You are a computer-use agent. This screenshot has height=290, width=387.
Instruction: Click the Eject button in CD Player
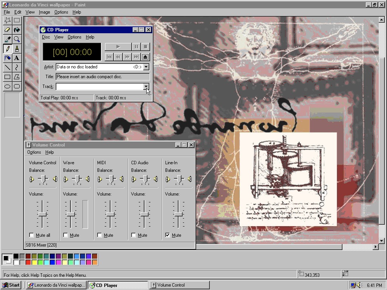tap(146, 57)
